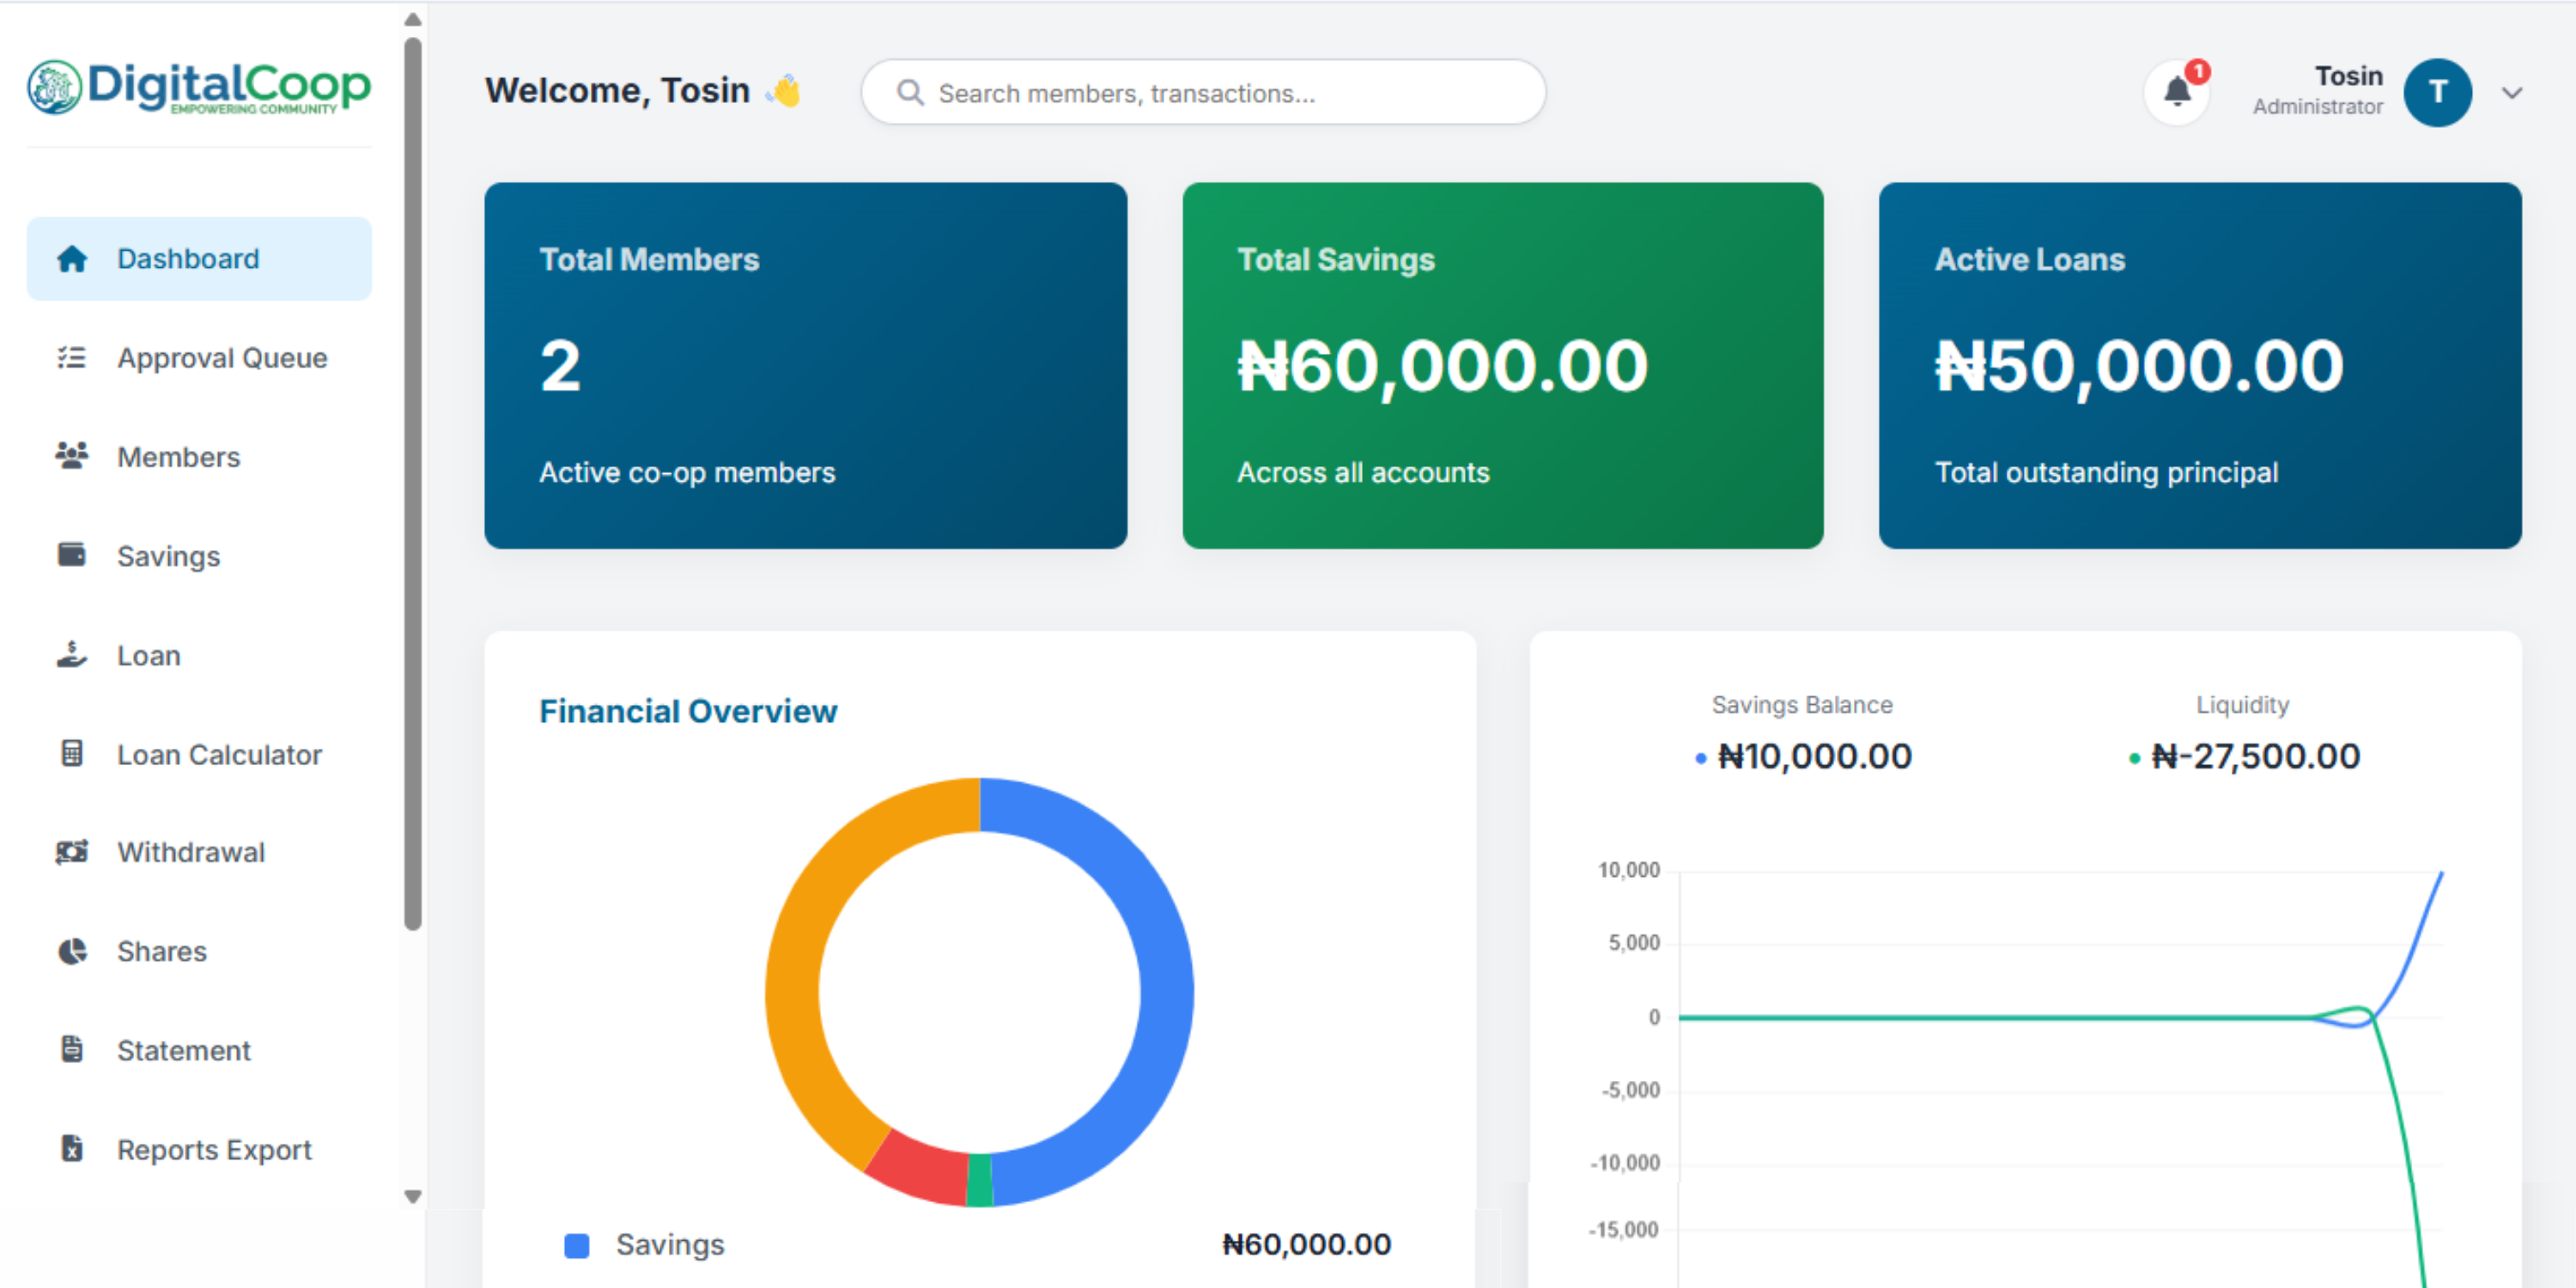Click the Savings legend label text
This screenshot has height=1288, width=2576.
[x=670, y=1245]
